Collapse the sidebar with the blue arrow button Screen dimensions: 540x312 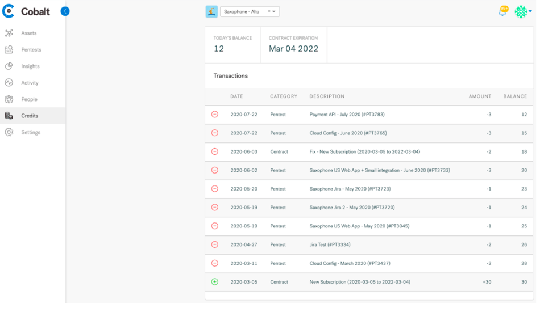[65, 11]
